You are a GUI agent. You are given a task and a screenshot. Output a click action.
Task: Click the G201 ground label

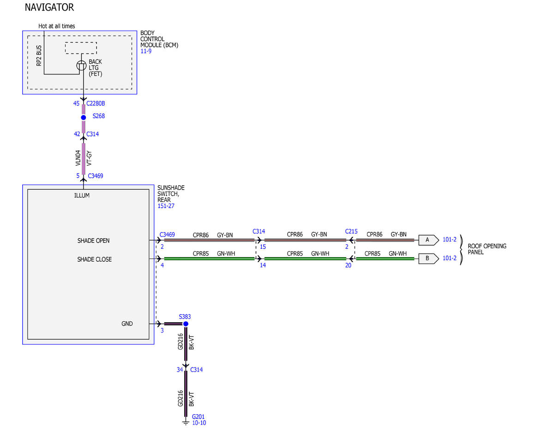click(x=198, y=416)
